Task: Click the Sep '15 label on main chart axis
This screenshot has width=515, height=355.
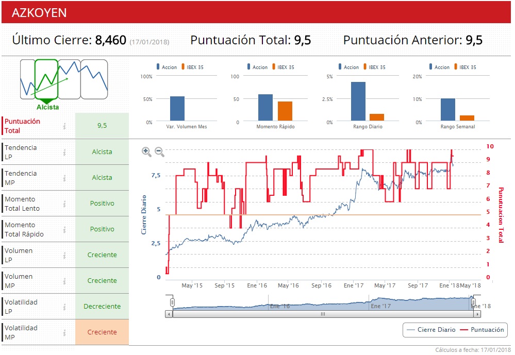Action: tap(224, 286)
